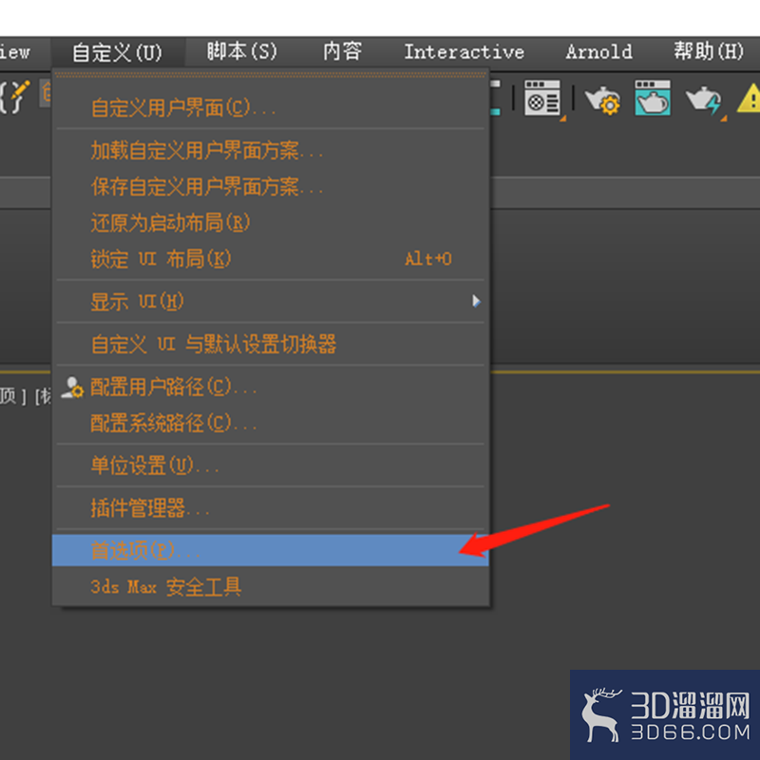The width and height of the screenshot is (760, 760).
Task: Open 3ds Max 安全工具
Action: coord(271,586)
